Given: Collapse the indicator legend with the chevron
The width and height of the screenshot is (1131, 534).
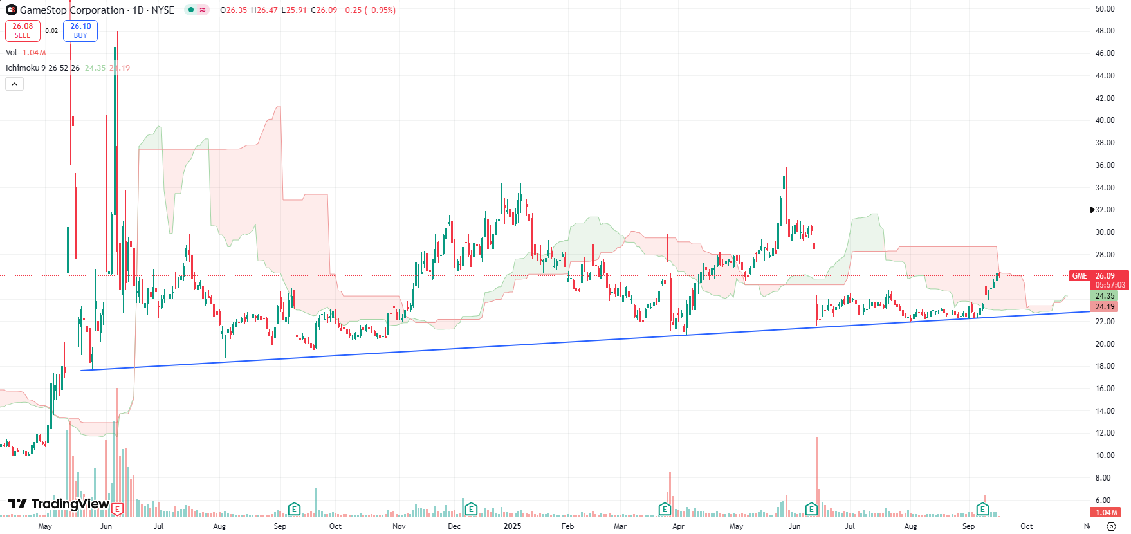Looking at the screenshot, I should point(14,84).
